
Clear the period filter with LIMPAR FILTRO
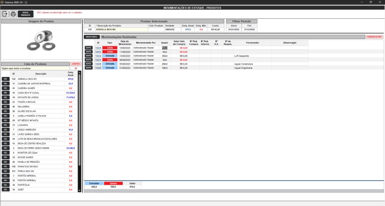[374, 37]
